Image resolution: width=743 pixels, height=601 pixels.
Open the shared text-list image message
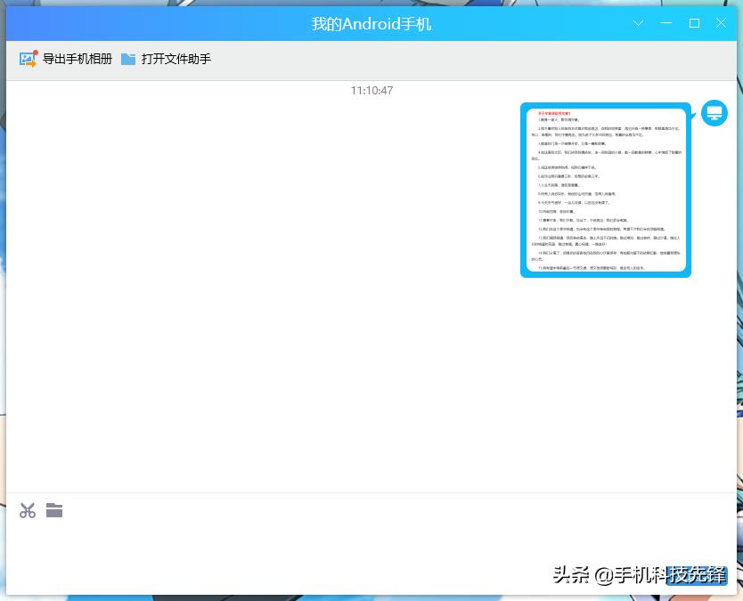tap(606, 190)
